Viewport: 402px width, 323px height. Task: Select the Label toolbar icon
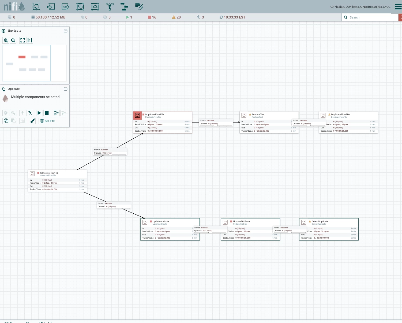click(x=139, y=6)
